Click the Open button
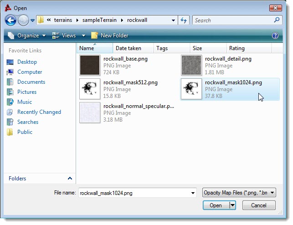Screen dimensions: 293x225 click(216, 205)
